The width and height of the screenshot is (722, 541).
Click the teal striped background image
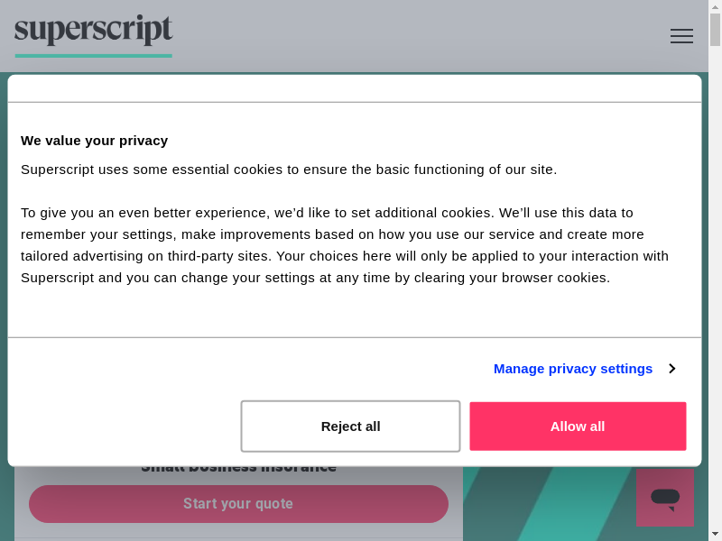click(x=560, y=505)
